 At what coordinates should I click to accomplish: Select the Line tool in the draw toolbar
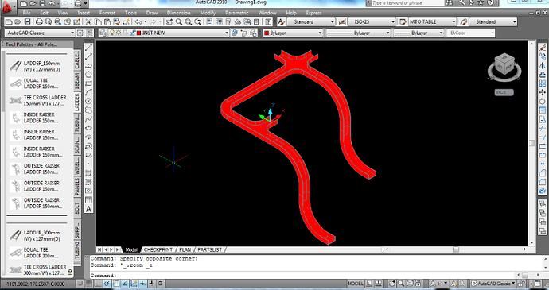coord(88,48)
